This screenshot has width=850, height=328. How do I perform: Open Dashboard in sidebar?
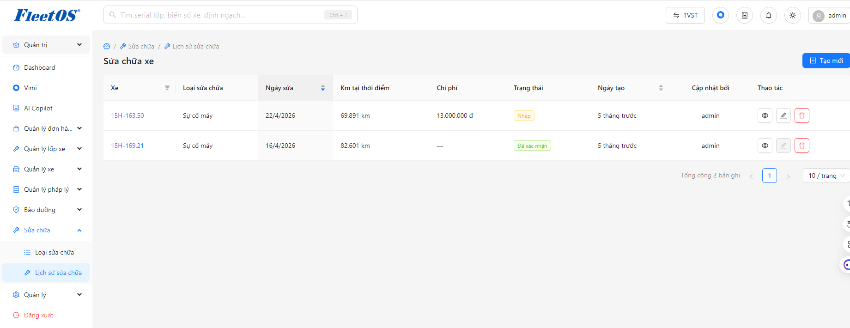coord(46,67)
